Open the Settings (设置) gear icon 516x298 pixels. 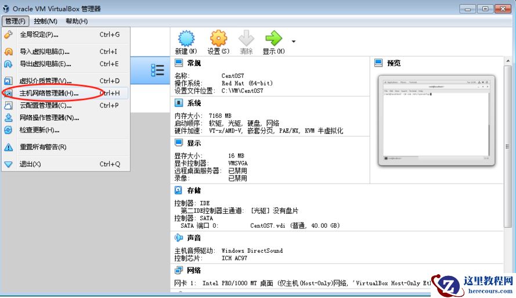[218, 38]
